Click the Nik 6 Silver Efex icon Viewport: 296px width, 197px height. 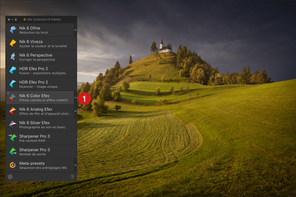13,125
